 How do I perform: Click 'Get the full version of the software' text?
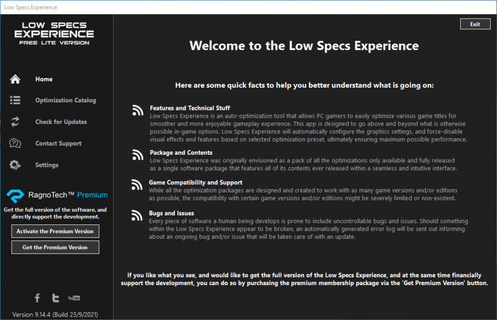click(55, 213)
